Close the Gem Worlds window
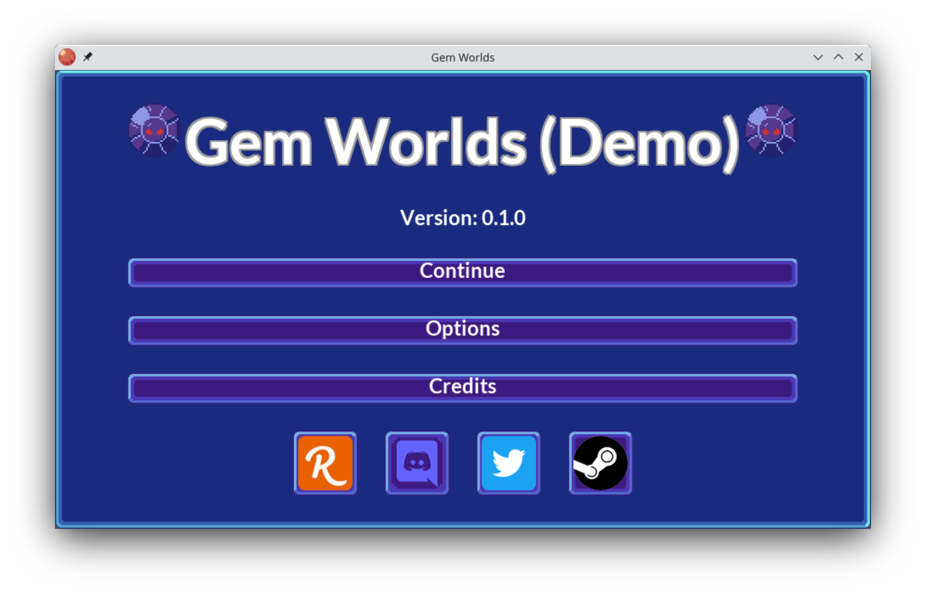 859,57
